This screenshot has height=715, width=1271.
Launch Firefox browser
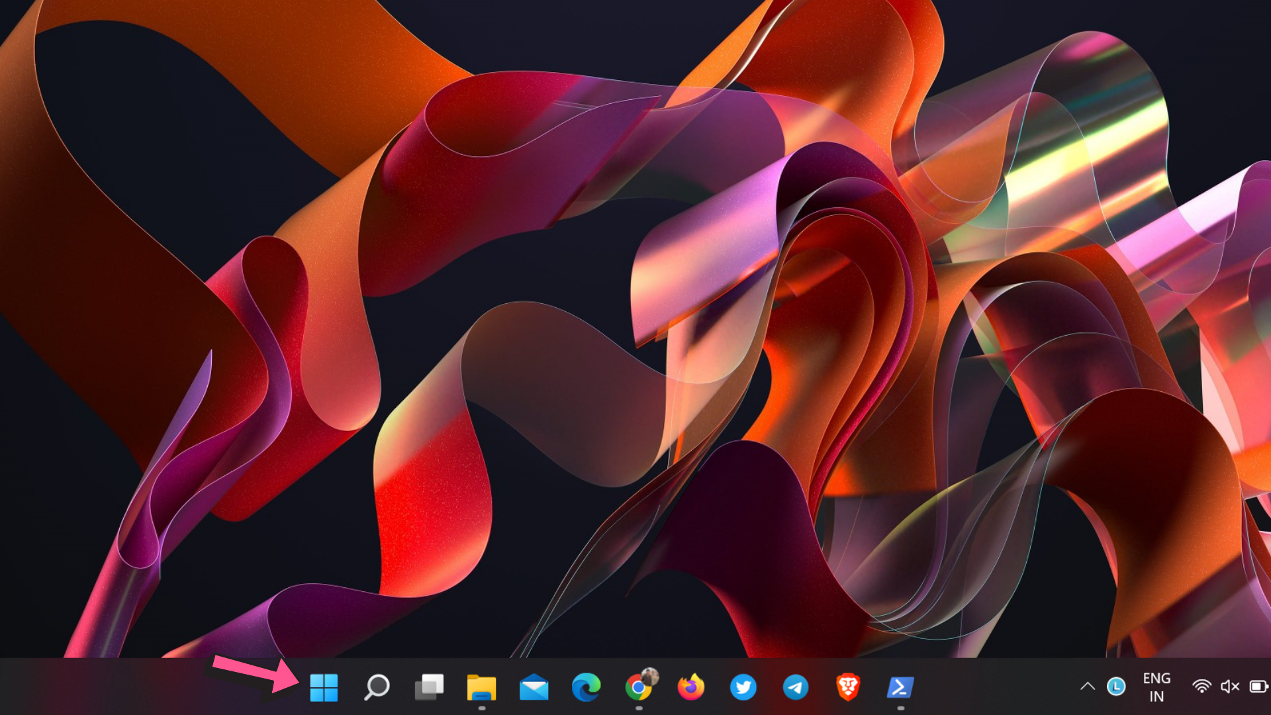click(x=691, y=687)
